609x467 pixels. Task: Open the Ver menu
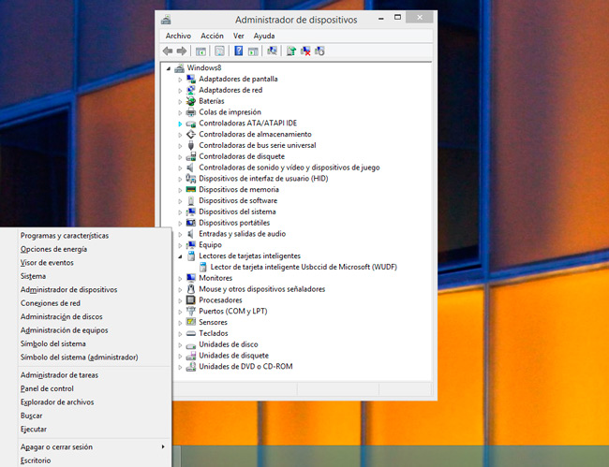click(239, 36)
